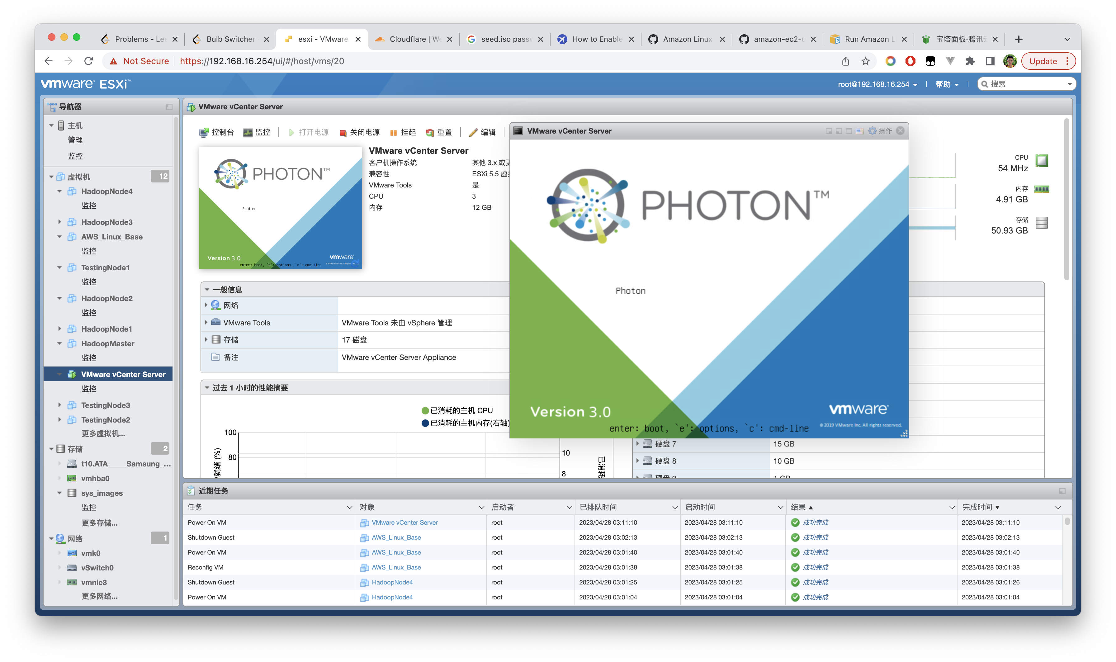Collapse the 导航器 navigator panel toggle
The height and width of the screenshot is (662, 1116).
click(x=169, y=106)
